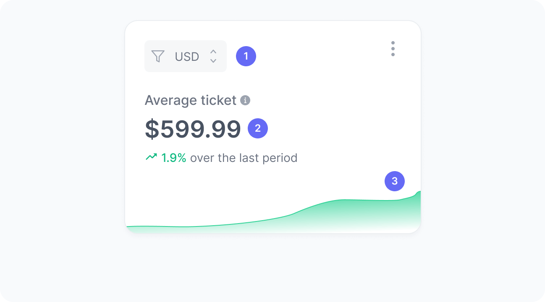This screenshot has height=302, width=545.
Task: Click the info icon next to Average ticket
Action: (246, 101)
